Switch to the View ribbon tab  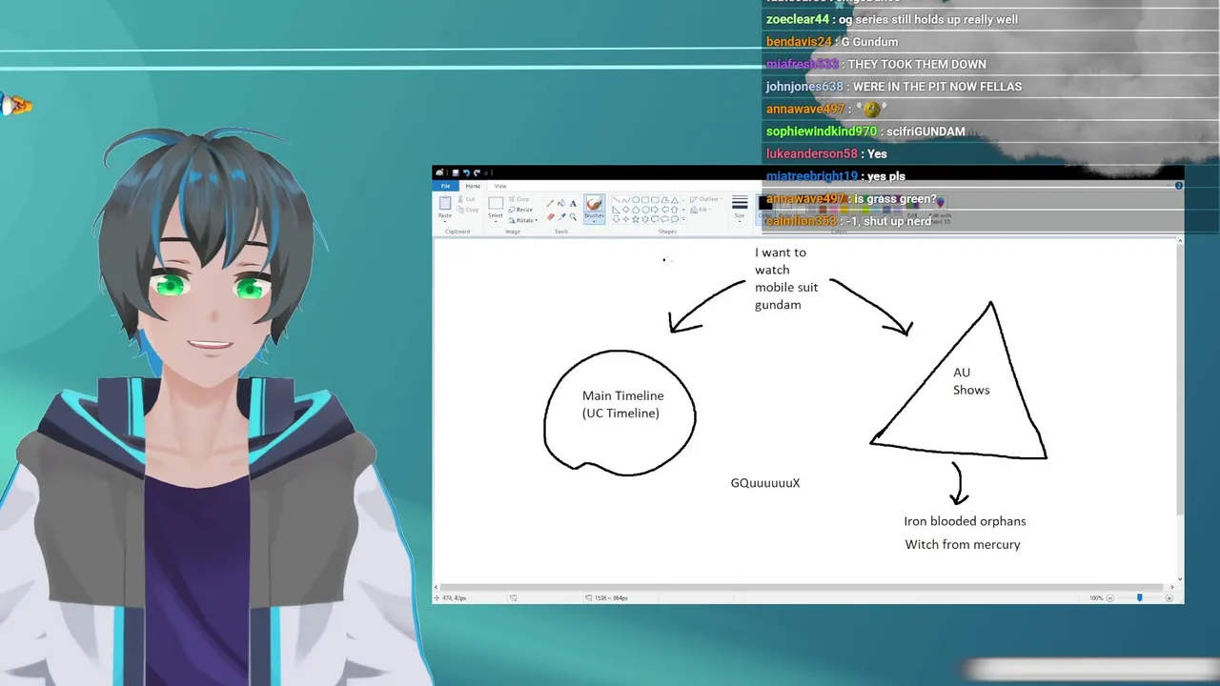pos(500,186)
